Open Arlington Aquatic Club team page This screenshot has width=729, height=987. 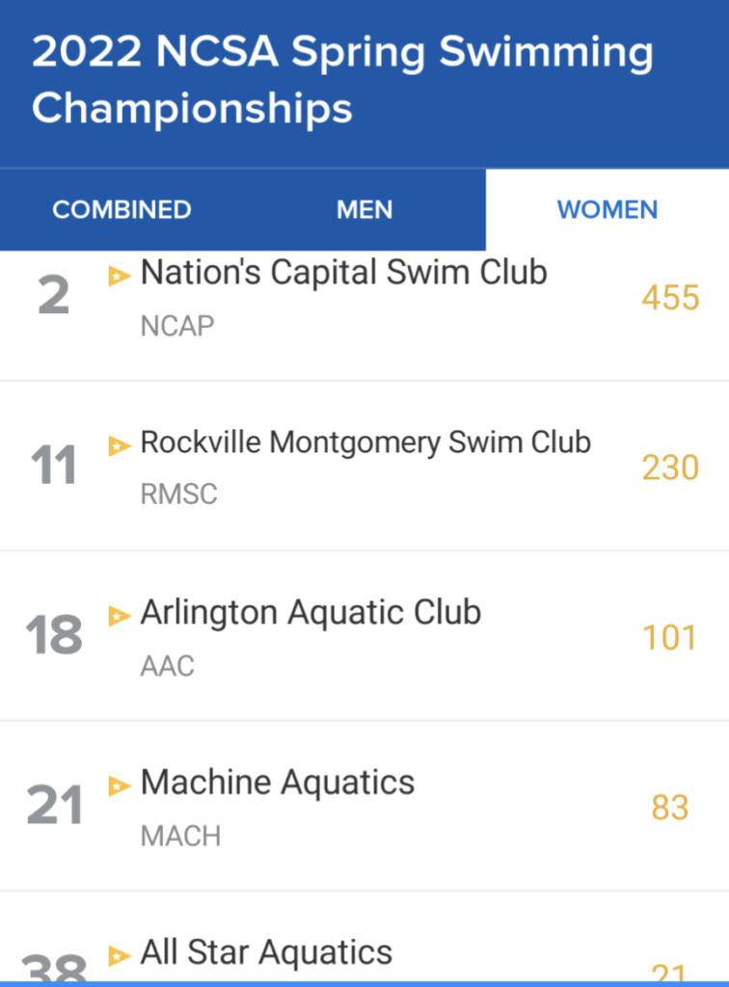pyautogui.click(x=311, y=612)
